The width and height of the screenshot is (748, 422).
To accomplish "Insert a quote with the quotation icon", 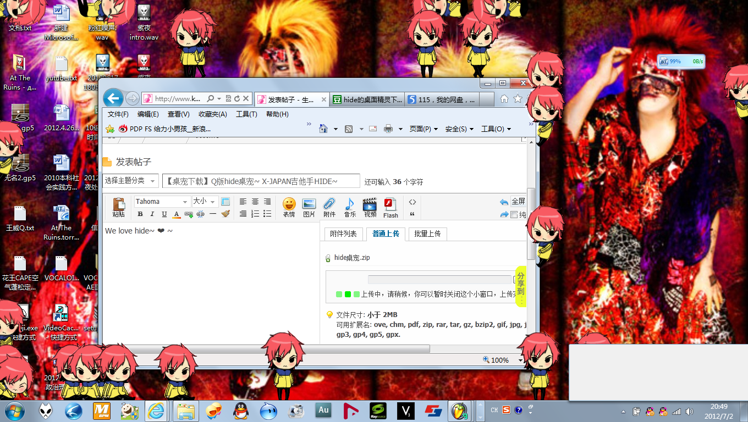I will (x=413, y=214).
